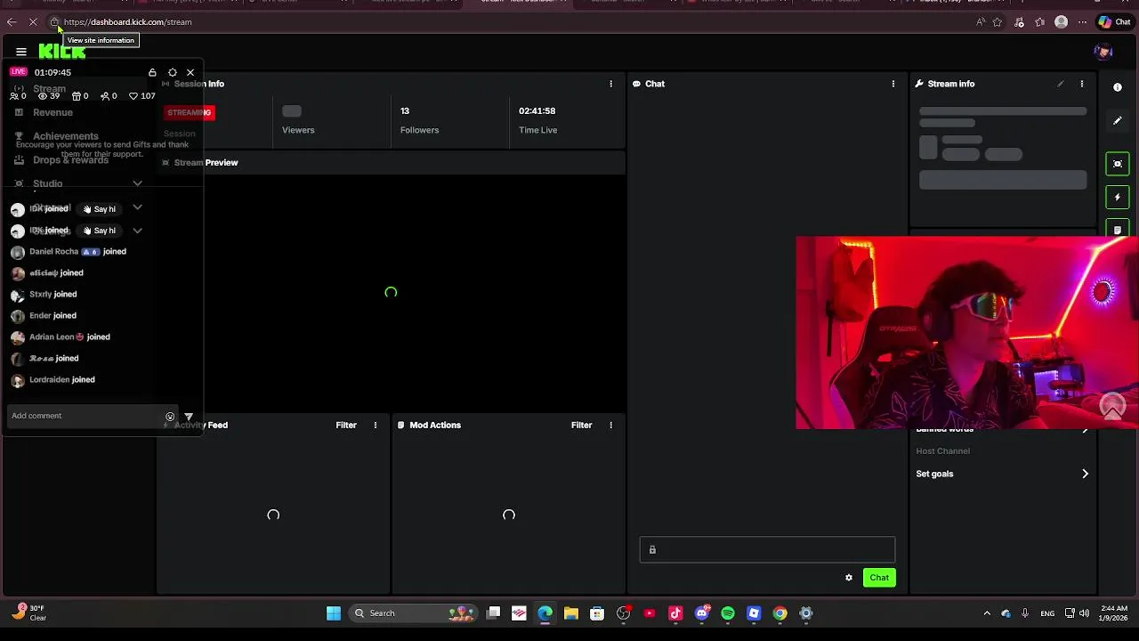Open TikTok from the taskbar
Image resolution: width=1139 pixels, height=641 pixels.
coord(675,613)
